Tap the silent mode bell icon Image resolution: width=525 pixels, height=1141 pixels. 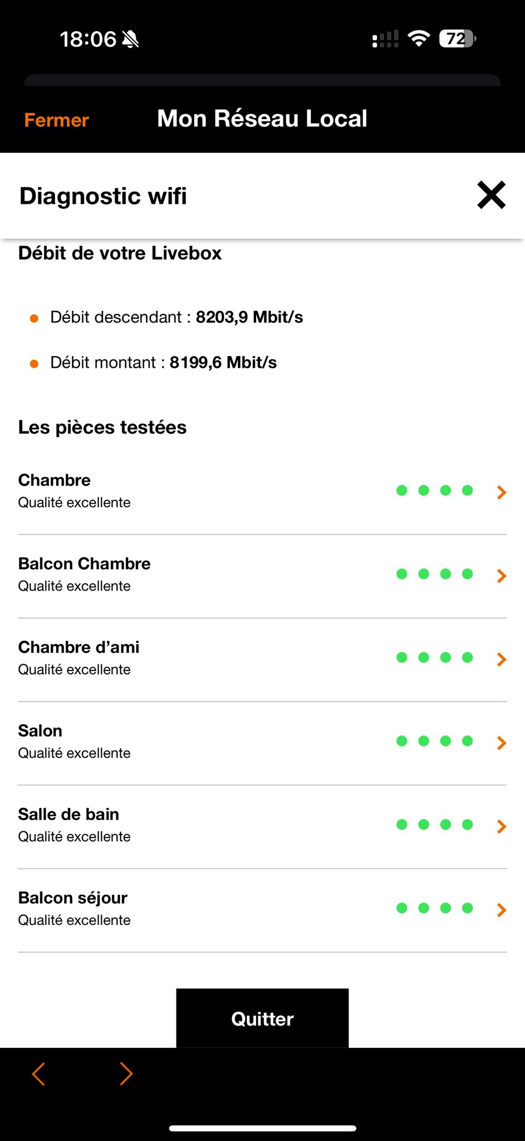[130, 40]
